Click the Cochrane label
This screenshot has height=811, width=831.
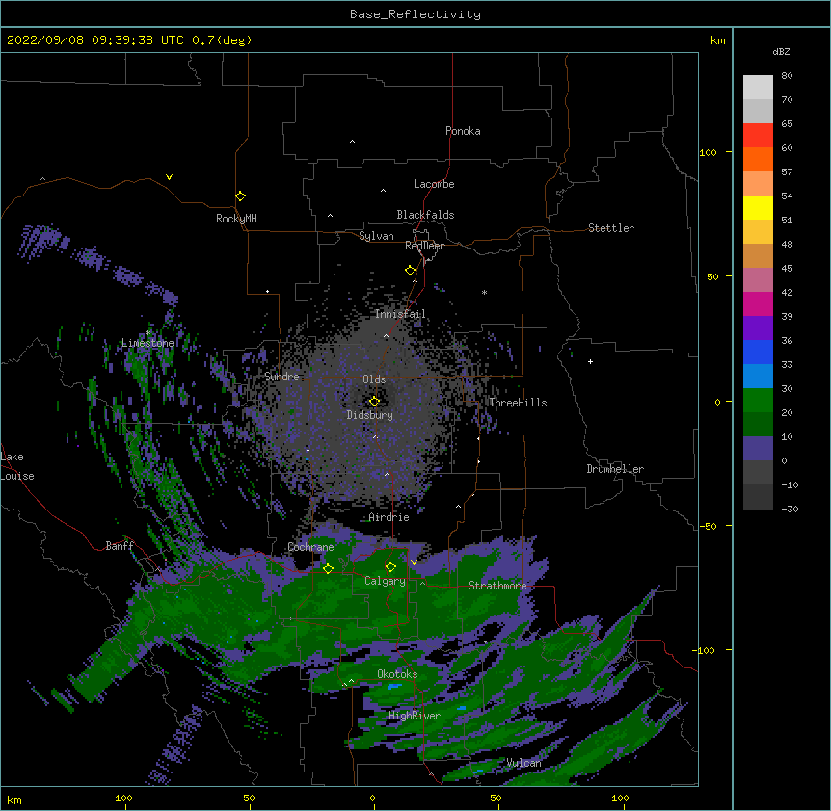pyautogui.click(x=310, y=547)
